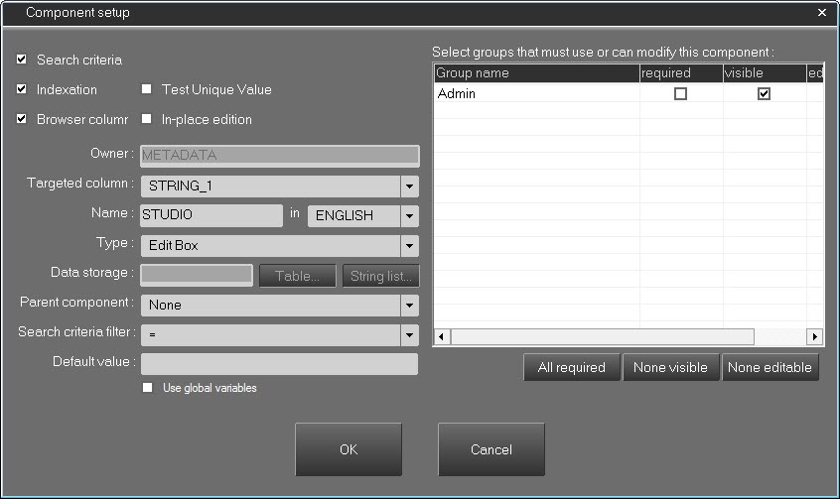840x499 pixels.
Task: Uncheck the visible box for Admin
Action: click(x=764, y=94)
